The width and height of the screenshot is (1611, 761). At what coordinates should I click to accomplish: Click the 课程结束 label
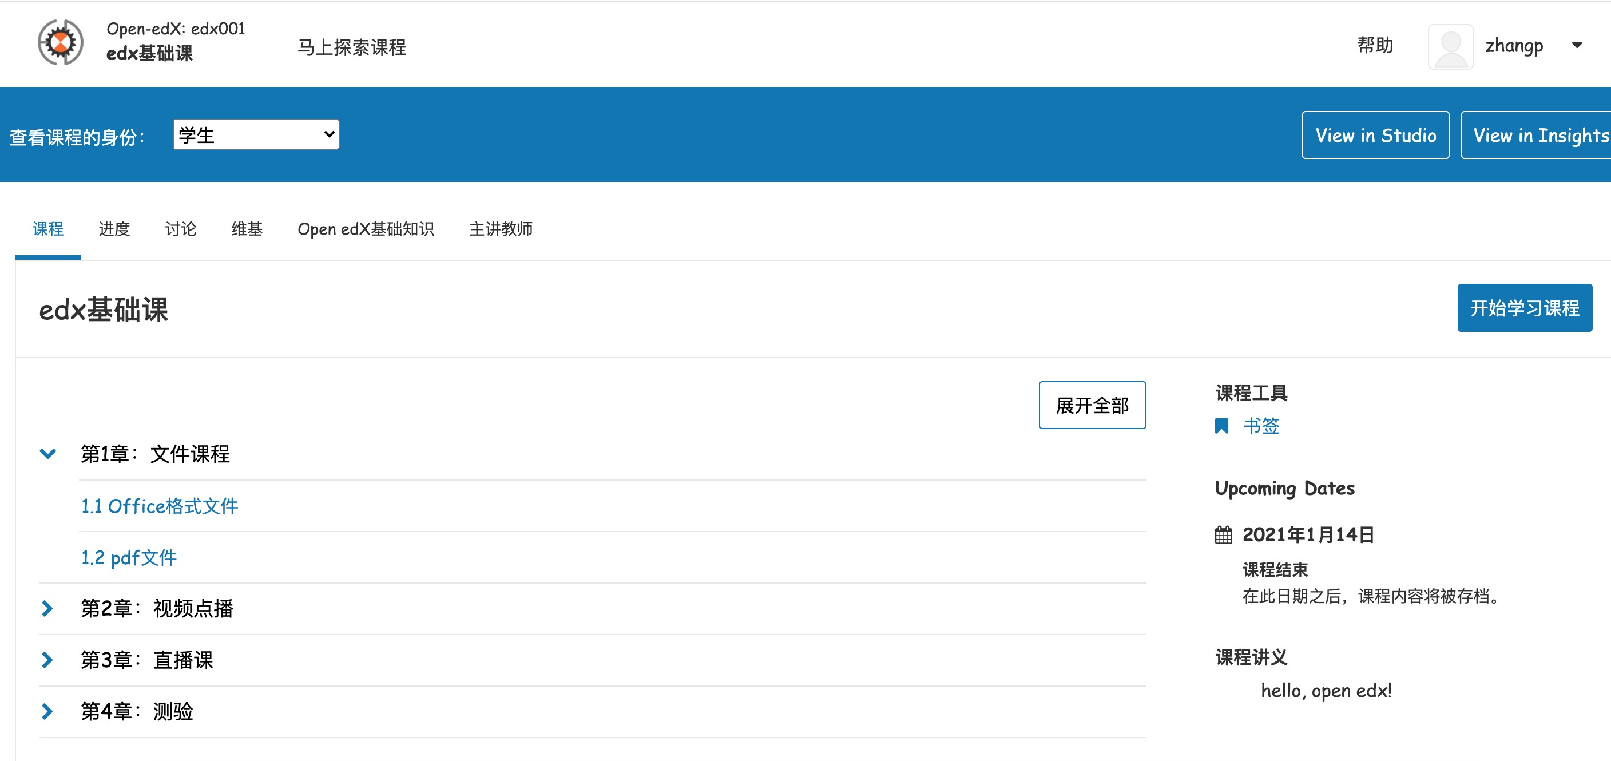[1275, 570]
